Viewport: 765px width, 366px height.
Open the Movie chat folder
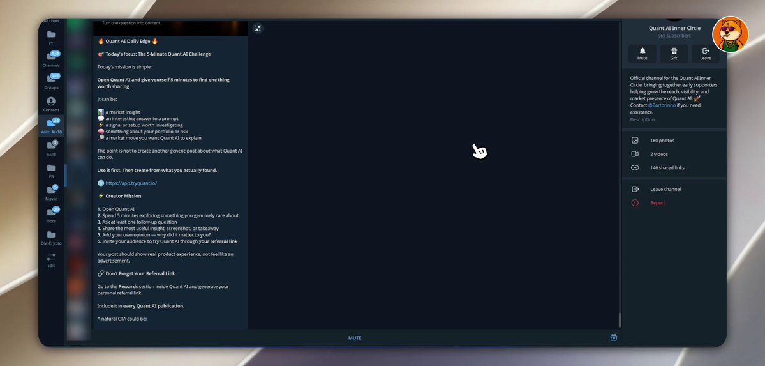point(51,193)
